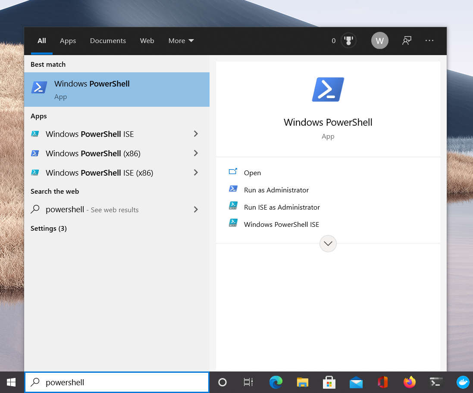Expand the Windows PowerShell ISE chevron
Image resolution: width=473 pixels, height=393 pixels.
tap(196, 134)
